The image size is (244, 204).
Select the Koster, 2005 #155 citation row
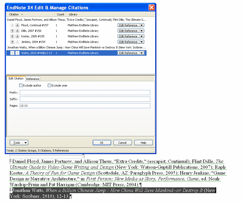click(x=76, y=36)
